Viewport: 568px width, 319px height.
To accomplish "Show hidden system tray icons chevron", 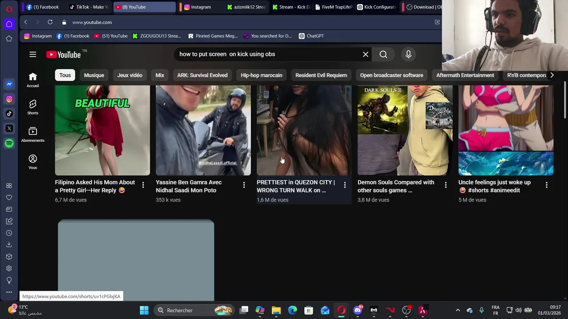I will click(x=458, y=310).
